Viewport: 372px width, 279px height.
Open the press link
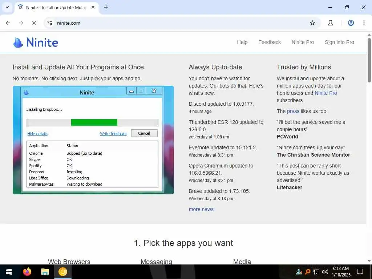coord(293,111)
